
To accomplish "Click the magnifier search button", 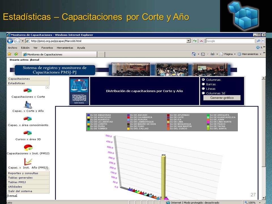I will [258, 41].
